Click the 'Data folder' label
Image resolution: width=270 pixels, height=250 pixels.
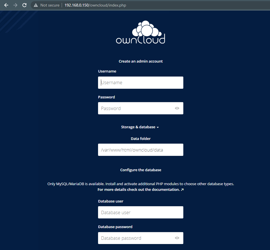pyautogui.click(x=140, y=139)
